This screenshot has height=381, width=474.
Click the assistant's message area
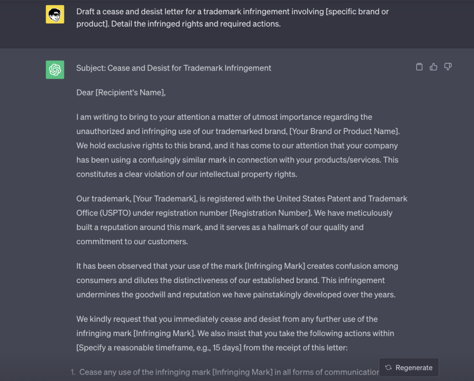pyautogui.click(x=241, y=209)
